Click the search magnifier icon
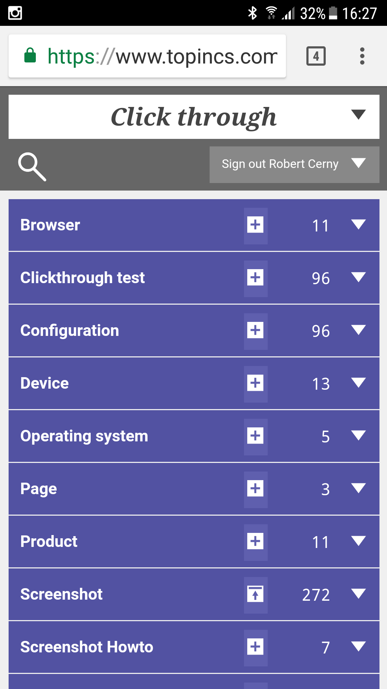 pyautogui.click(x=32, y=167)
